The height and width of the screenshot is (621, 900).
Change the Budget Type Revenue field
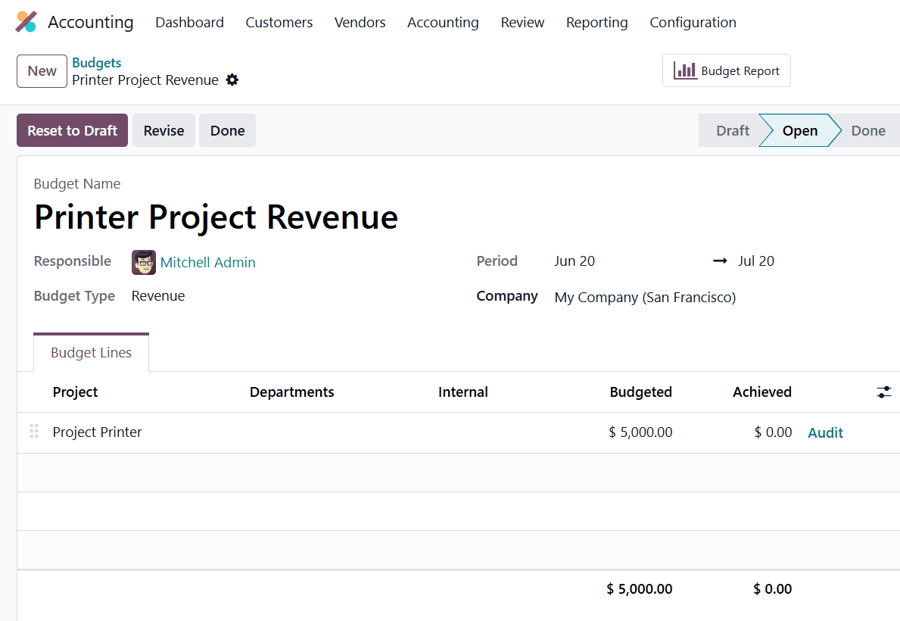158,296
